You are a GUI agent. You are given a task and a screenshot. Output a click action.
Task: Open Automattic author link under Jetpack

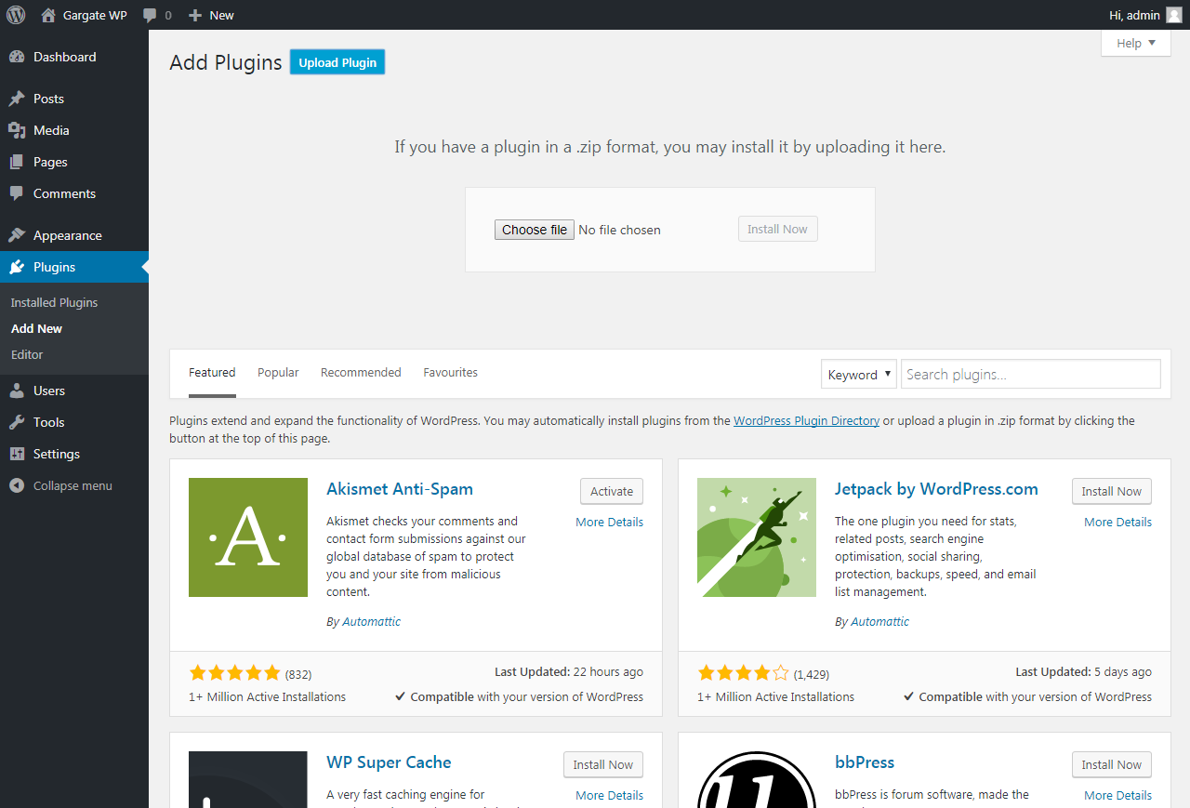click(x=879, y=621)
